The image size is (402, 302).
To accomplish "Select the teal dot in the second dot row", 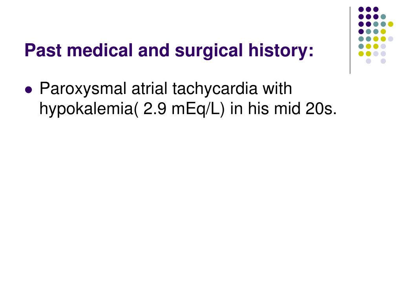I will click(x=383, y=17).
